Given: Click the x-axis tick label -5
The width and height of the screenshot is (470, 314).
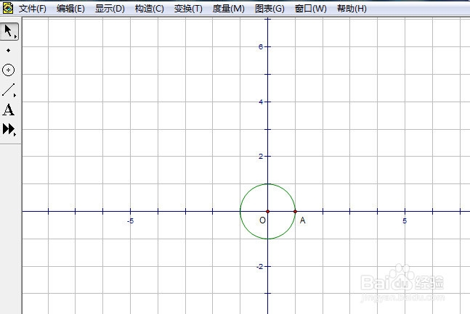Looking at the screenshot, I should 130,221.
